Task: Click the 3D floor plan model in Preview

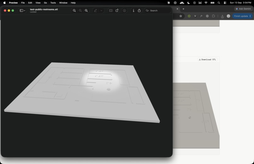Action: pos(82,93)
